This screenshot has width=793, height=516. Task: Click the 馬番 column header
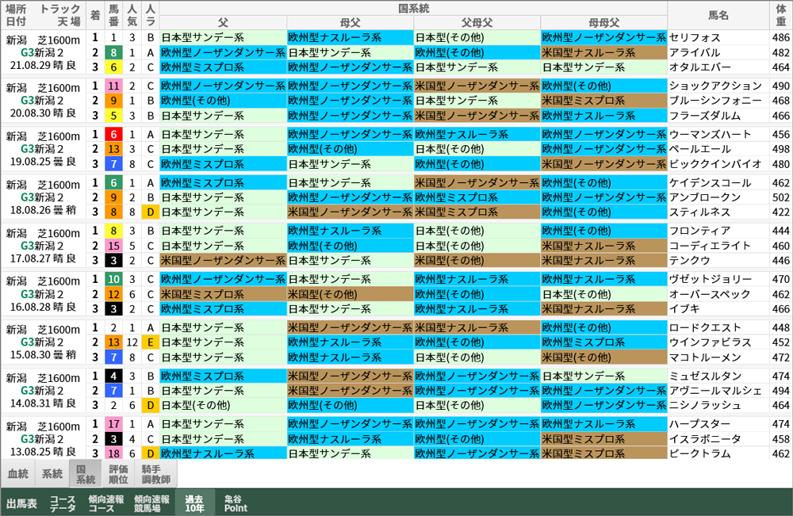[113, 16]
